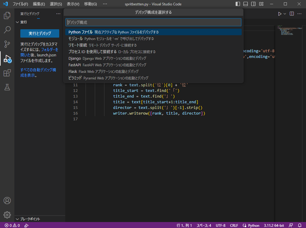Focus the デバッグ構成 input field
Image resolution: width=306 pixels, height=228 pixels.
click(x=153, y=22)
